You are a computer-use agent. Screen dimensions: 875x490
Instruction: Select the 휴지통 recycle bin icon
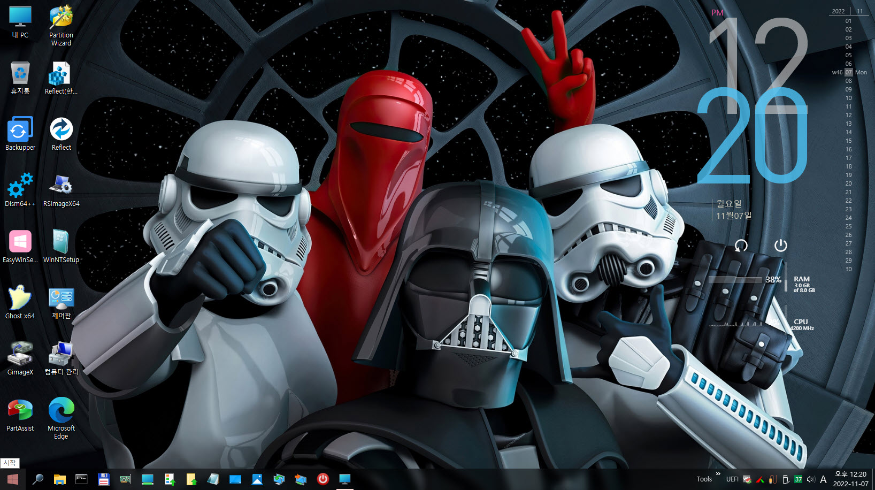click(x=20, y=78)
